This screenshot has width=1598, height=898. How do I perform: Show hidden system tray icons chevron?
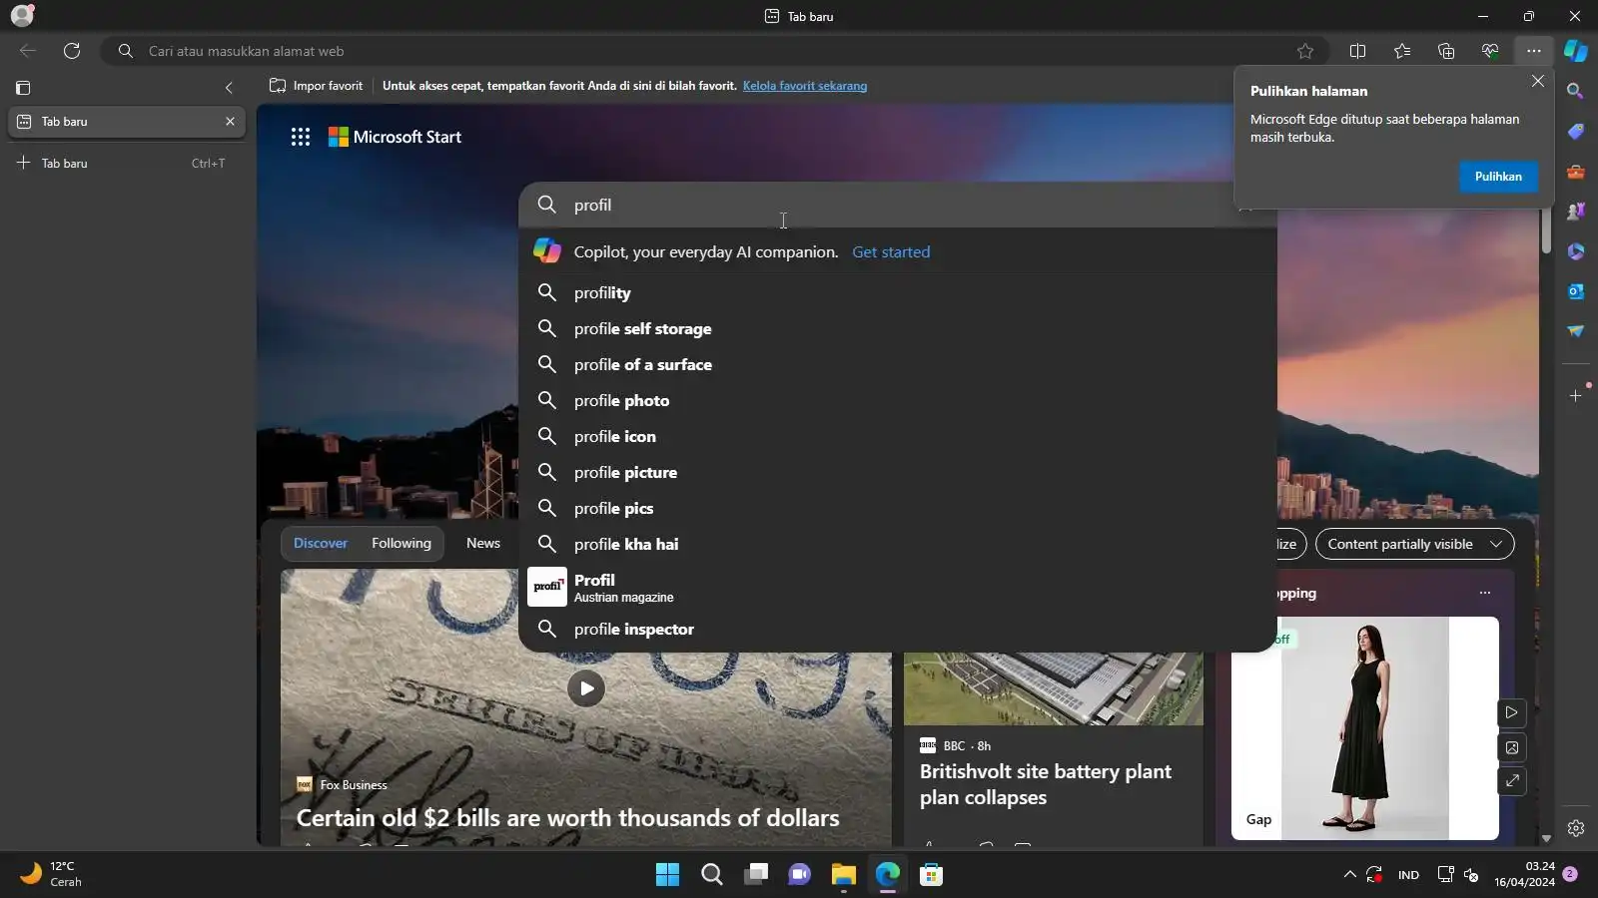tap(1350, 875)
